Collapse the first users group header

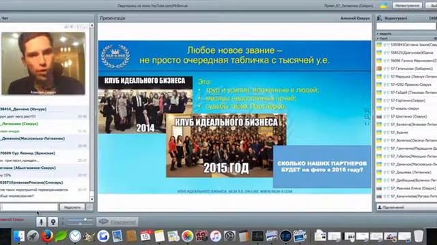tap(406, 33)
